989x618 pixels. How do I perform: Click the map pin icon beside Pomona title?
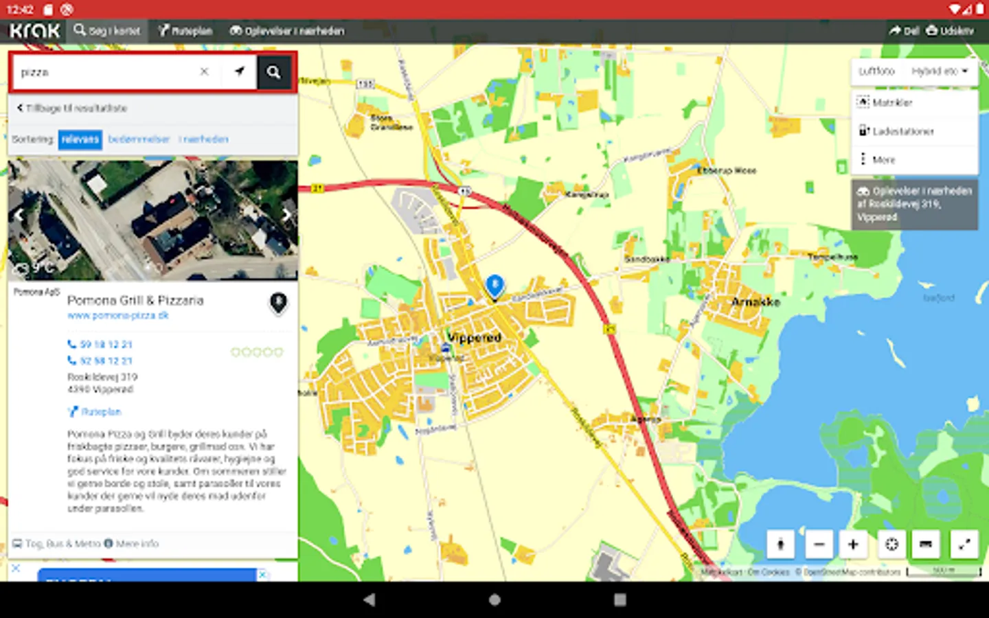coord(278,303)
